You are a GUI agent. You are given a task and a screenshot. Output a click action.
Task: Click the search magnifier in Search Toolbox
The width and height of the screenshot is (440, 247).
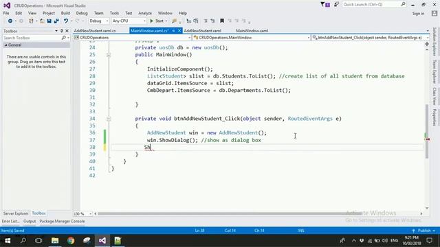pyautogui.click(x=64, y=38)
